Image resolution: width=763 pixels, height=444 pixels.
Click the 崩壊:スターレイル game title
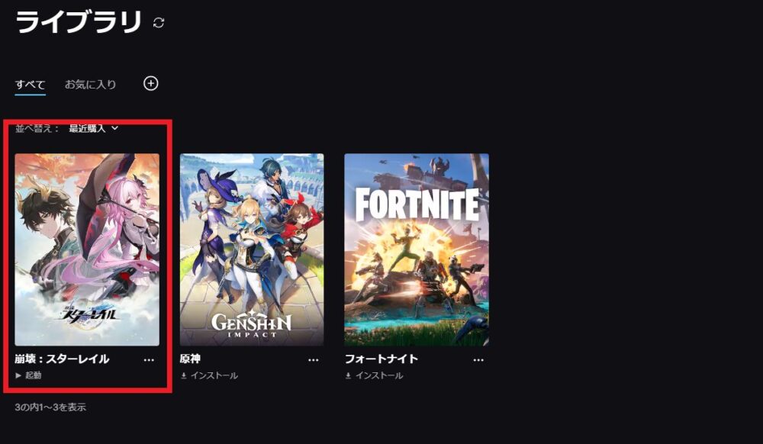coord(62,359)
